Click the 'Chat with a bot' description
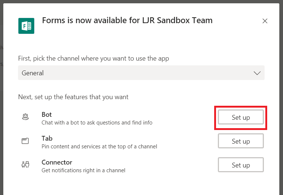Screen dimensions: 283x195 (97, 123)
